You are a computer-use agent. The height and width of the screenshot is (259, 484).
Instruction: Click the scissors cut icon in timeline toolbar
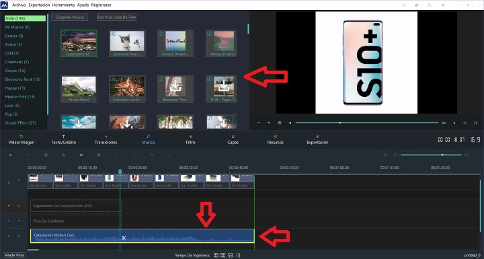coord(63,155)
